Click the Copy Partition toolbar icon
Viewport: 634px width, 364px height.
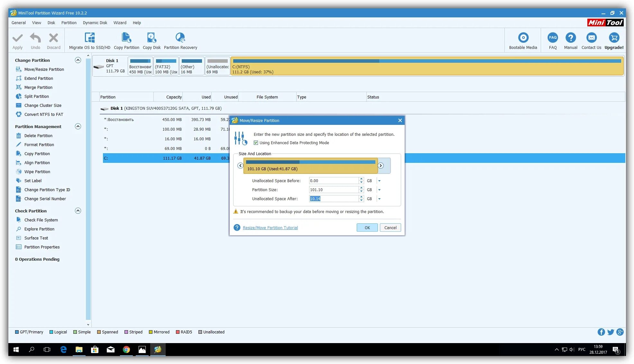pos(126,38)
